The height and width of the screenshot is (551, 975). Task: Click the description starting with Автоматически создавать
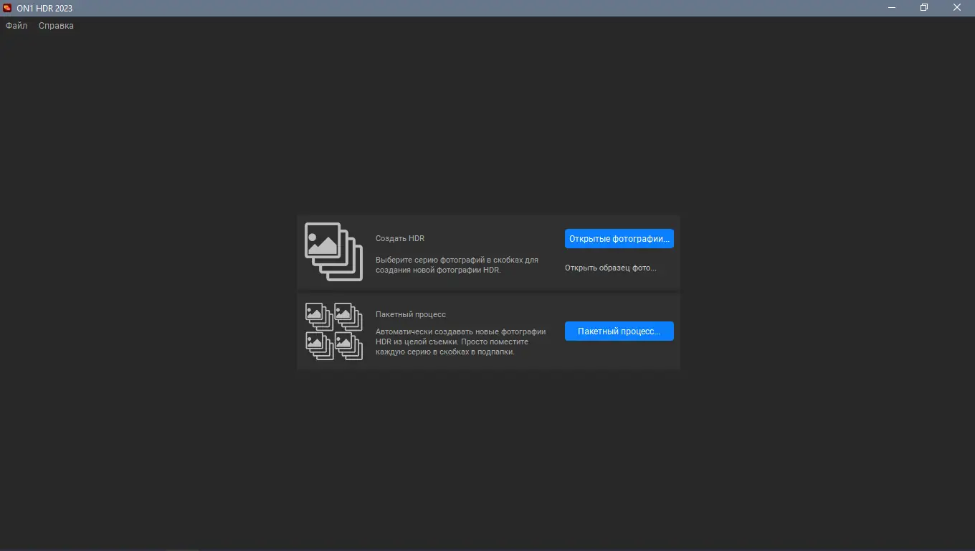[461, 342]
